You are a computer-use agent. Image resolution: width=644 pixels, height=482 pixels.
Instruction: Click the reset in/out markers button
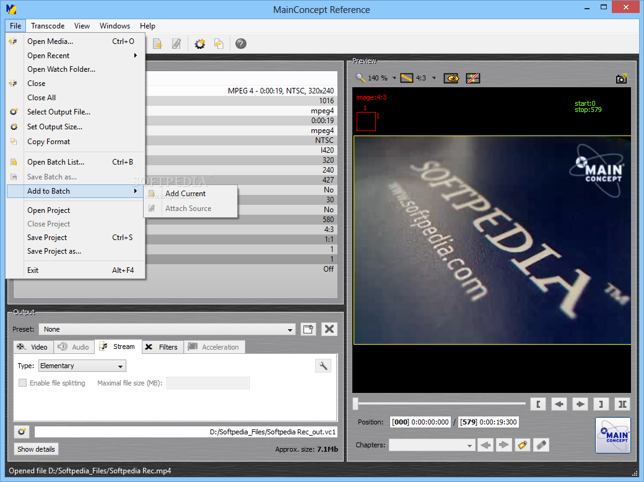point(622,405)
